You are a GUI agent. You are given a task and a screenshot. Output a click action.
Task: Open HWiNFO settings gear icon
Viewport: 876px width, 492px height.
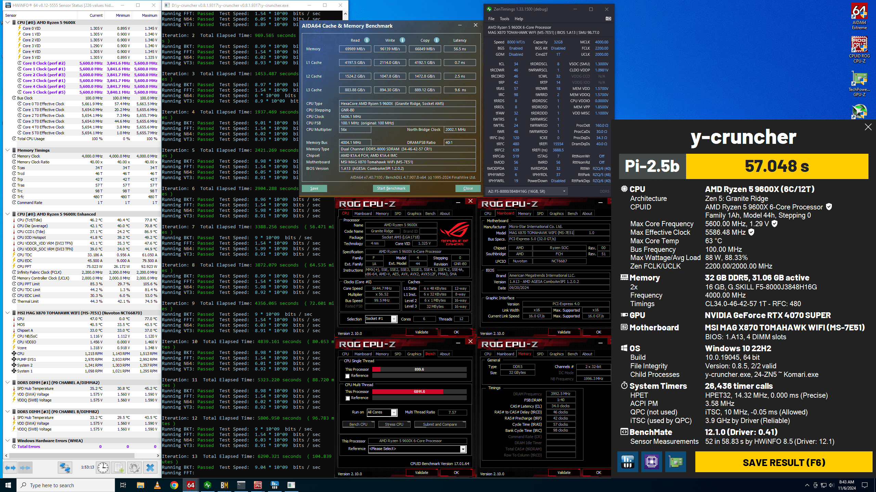pyautogui.click(x=134, y=467)
